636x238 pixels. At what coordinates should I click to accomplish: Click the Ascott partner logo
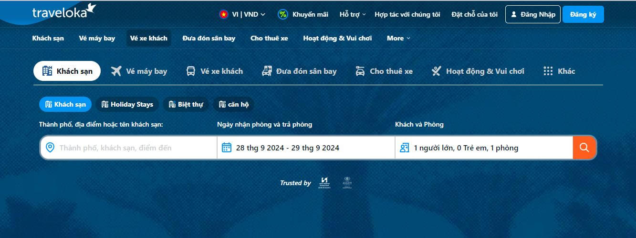tap(347, 183)
